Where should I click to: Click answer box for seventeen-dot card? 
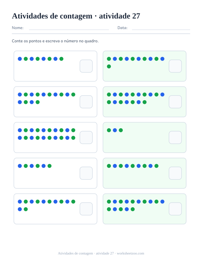[175, 102]
